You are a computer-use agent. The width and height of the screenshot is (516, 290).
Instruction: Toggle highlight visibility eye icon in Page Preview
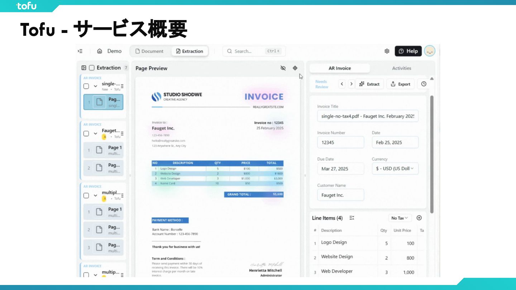[283, 68]
